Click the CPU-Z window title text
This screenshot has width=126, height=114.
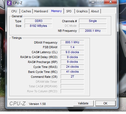tap(17, 3)
